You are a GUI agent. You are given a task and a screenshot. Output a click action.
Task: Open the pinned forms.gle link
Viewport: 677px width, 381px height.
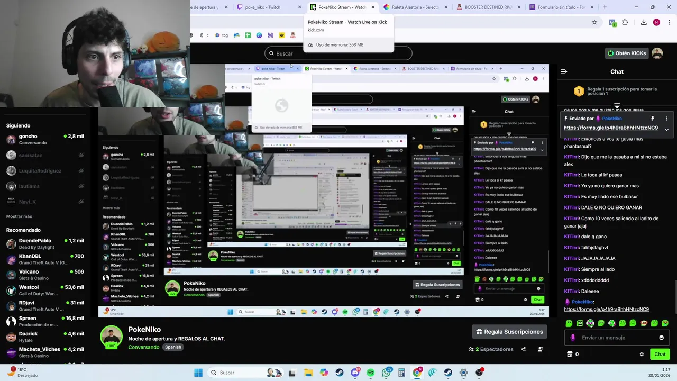(x=610, y=128)
